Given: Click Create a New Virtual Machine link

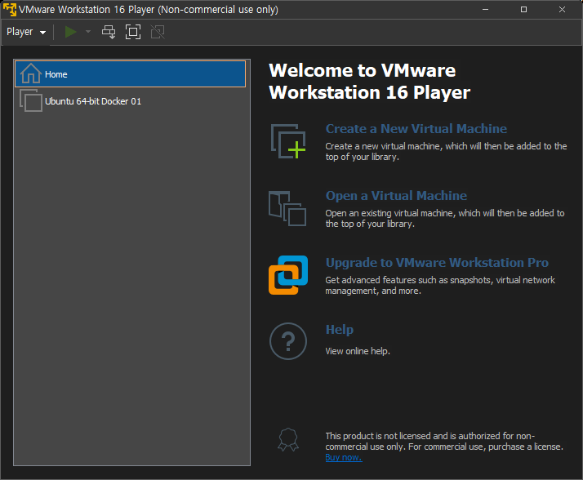Looking at the screenshot, I should pos(416,129).
